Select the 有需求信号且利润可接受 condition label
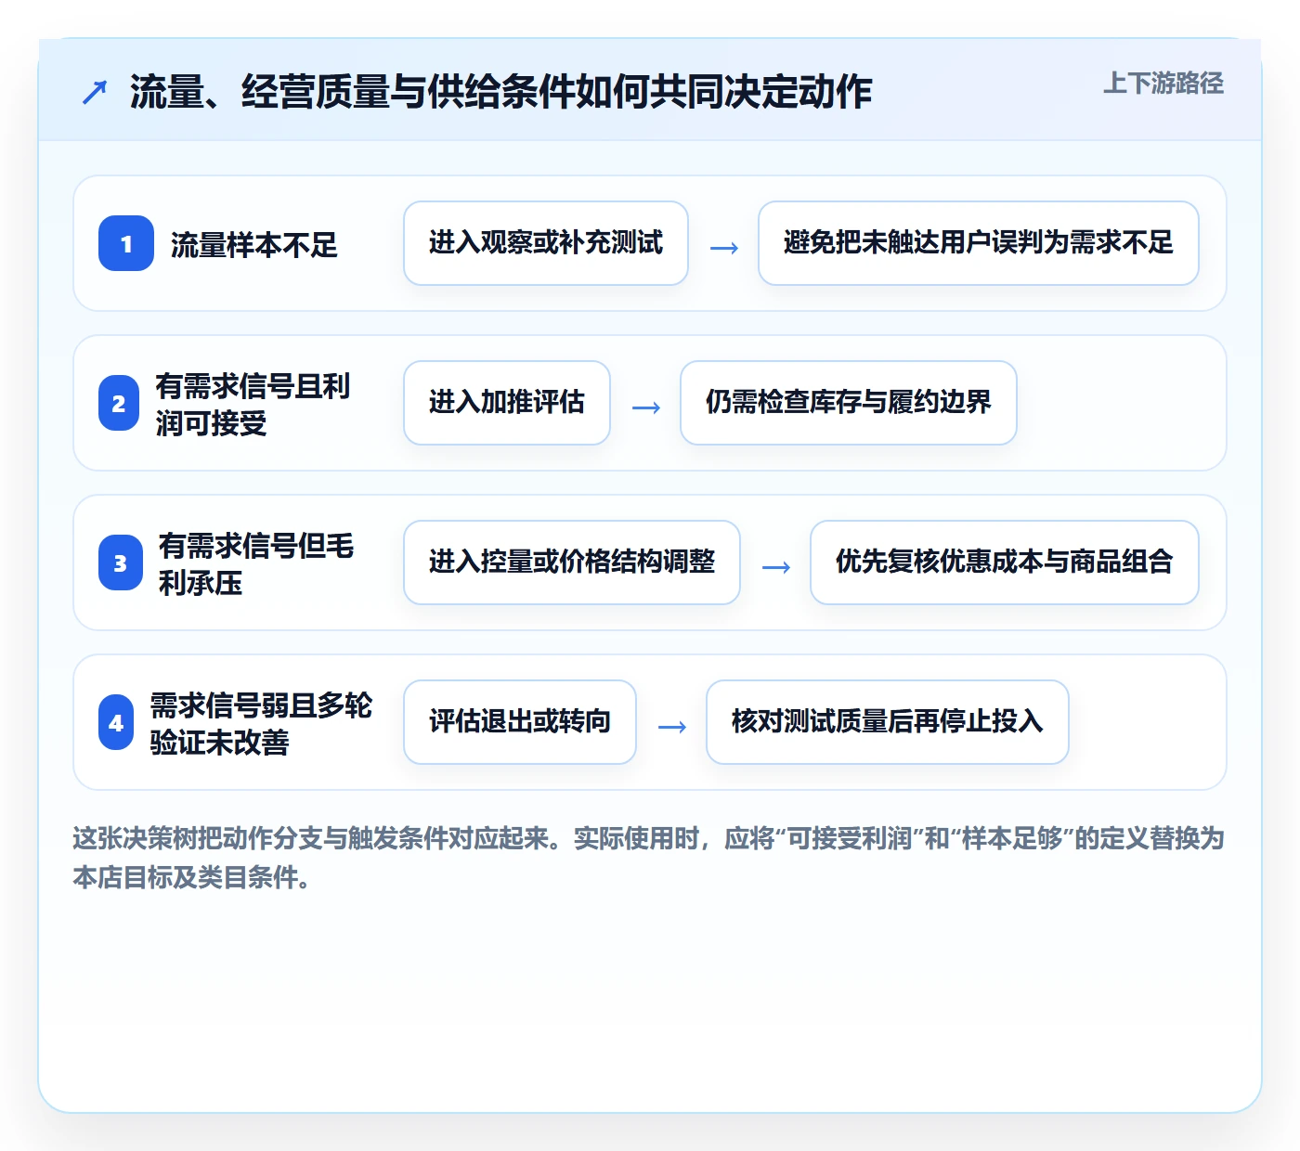1300x1151 pixels. (253, 404)
